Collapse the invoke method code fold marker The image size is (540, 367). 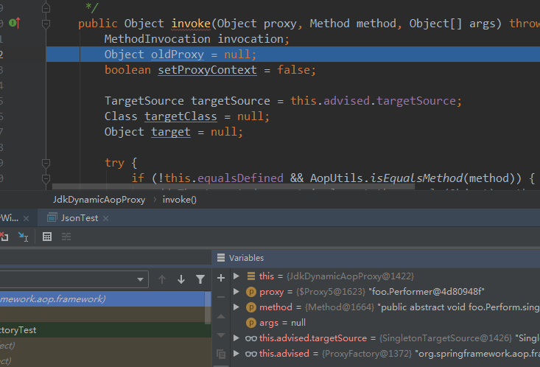pyautogui.click(x=46, y=24)
